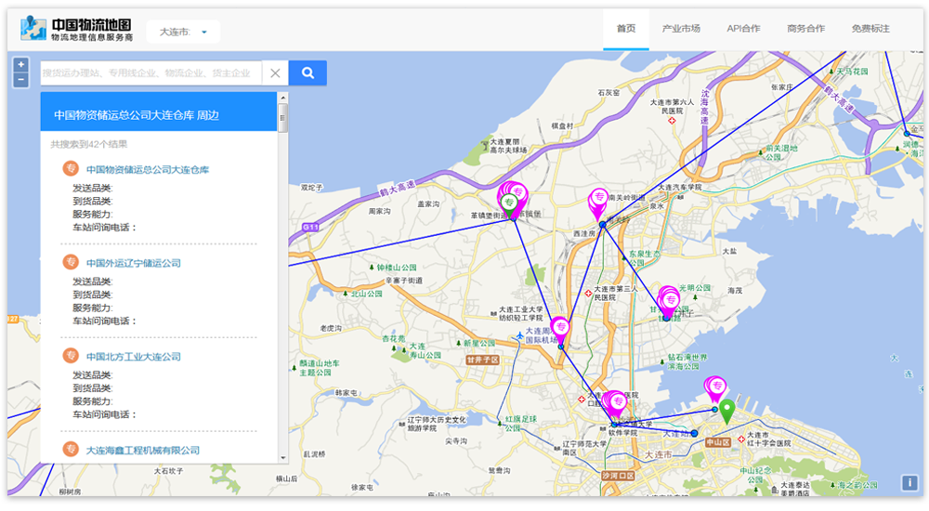This screenshot has height=511, width=929.
Task: Click the magenta marker near 光明公园
Action: [x=670, y=302]
